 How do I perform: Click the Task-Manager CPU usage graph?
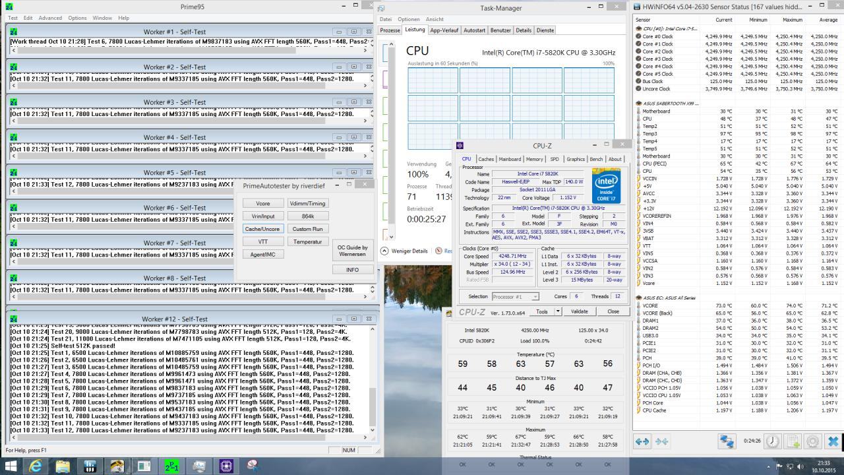(511, 108)
